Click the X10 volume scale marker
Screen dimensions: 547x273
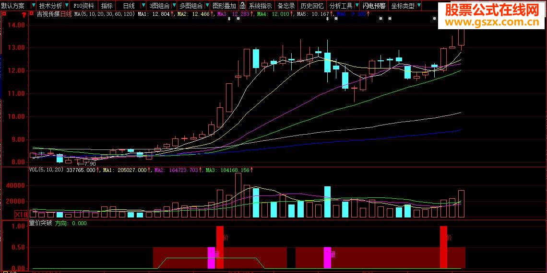(21, 215)
